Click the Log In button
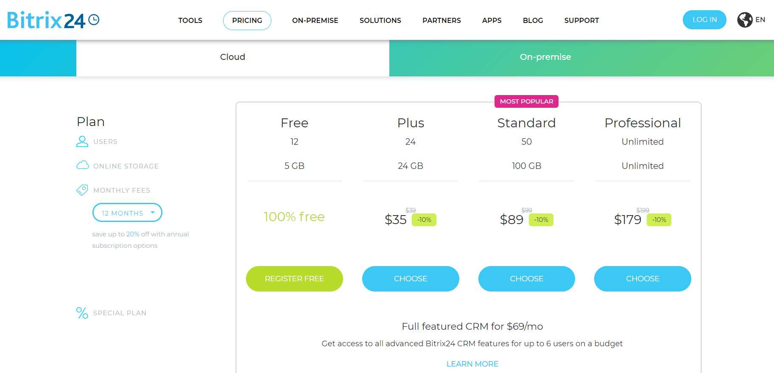This screenshot has width=774, height=373. (x=704, y=20)
